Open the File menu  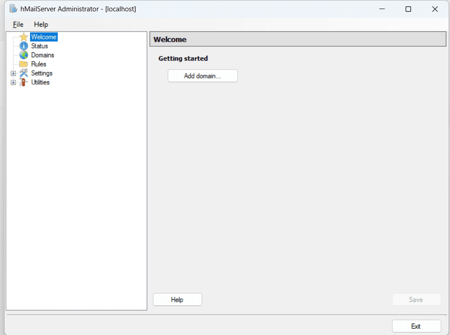tap(18, 24)
